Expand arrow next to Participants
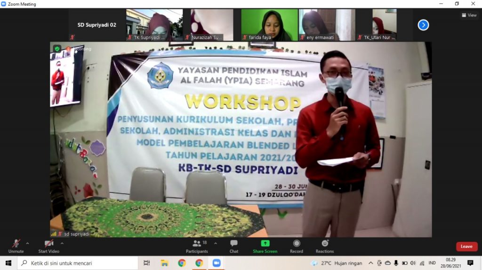The width and height of the screenshot is (482, 270). point(216,243)
